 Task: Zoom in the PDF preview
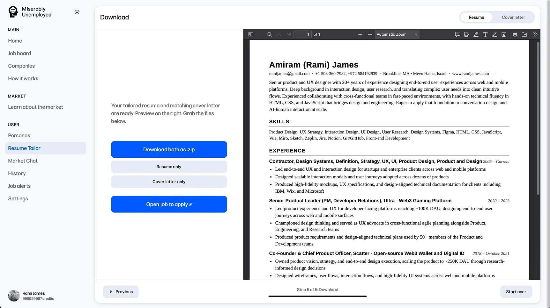[370, 34]
